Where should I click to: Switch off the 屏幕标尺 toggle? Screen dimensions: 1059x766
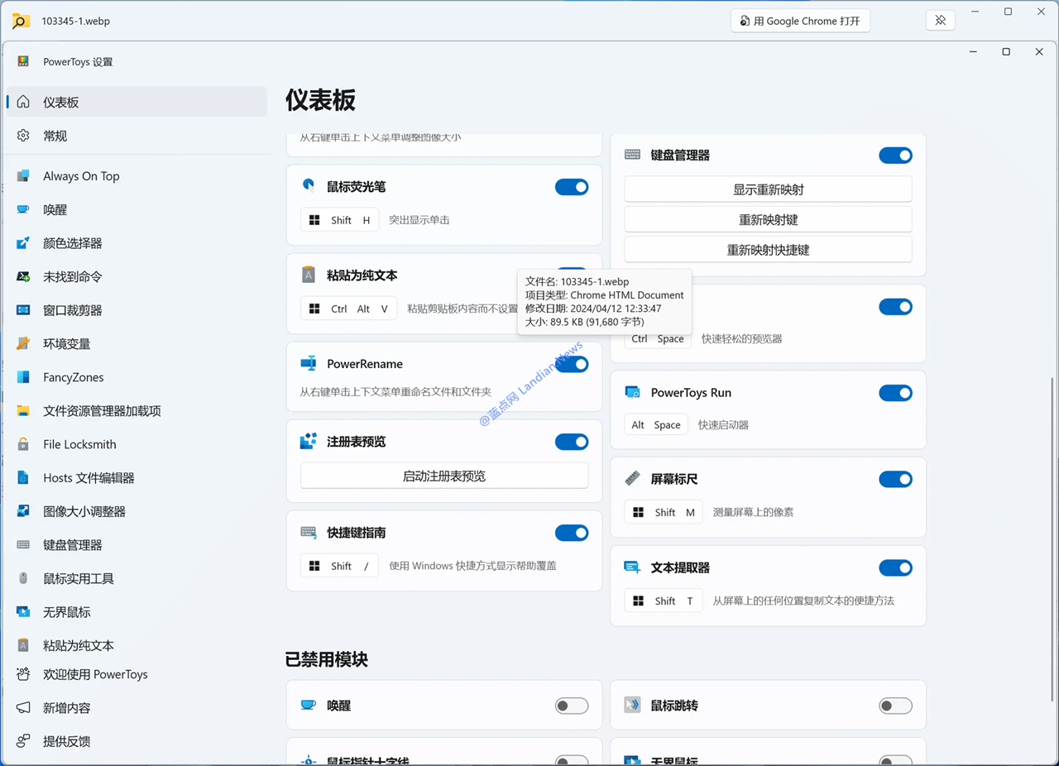click(895, 479)
